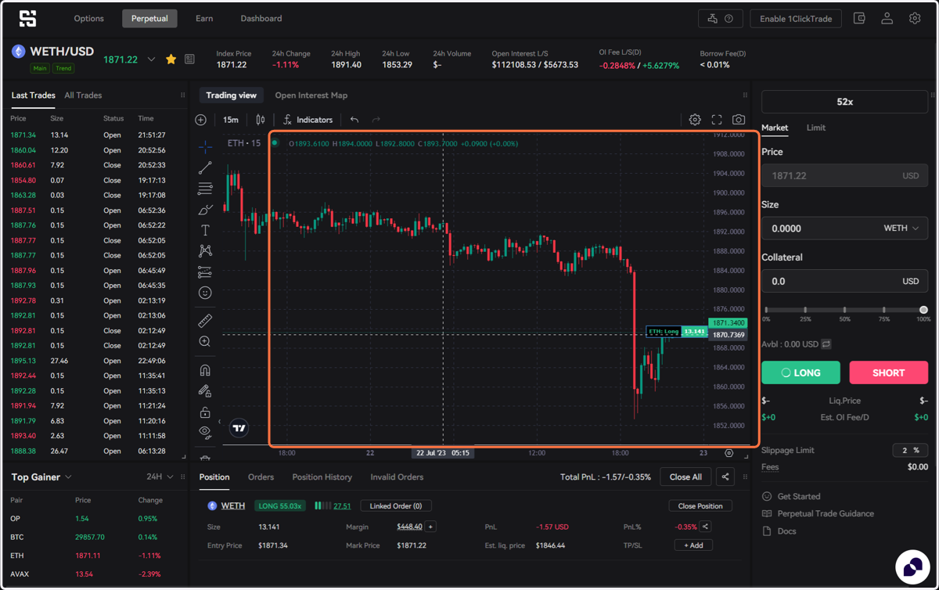Click the help question mark icon
The width and height of the screenshot is (939, 590).
coord(729,19)
